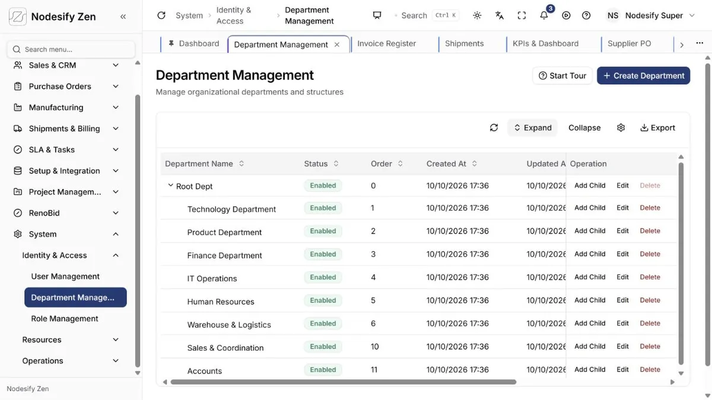Open User Management menu item
Screen dimensions: 712x400
point(65,276)
